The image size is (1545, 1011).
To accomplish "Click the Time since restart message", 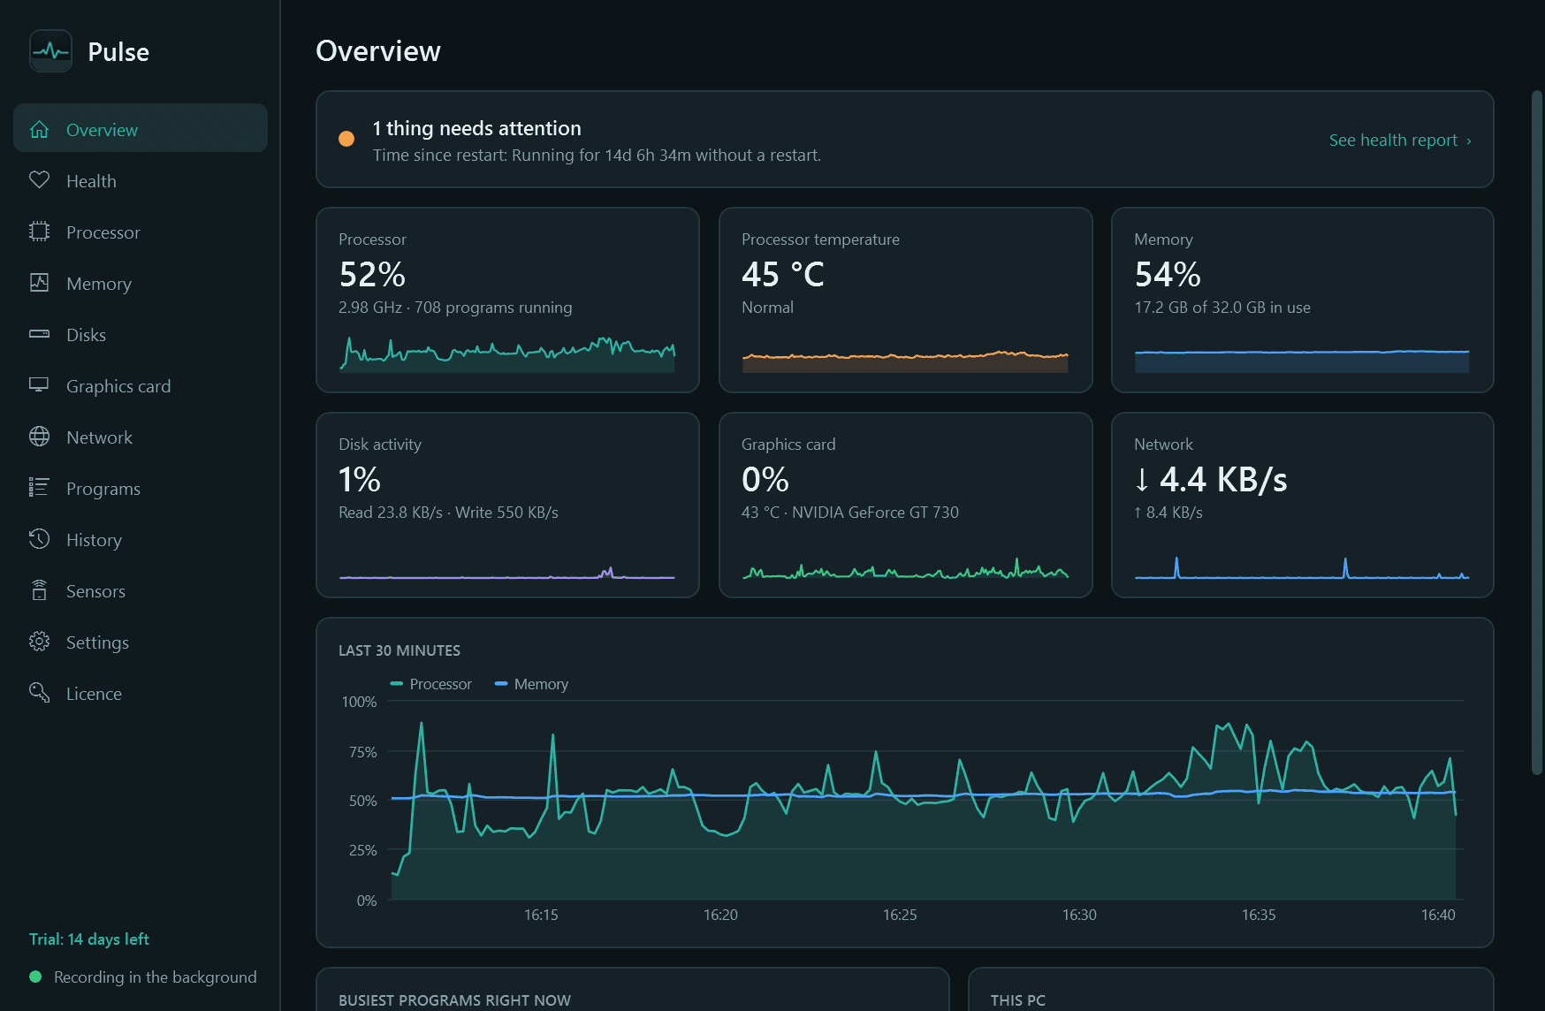I will (x=597, y=156).
